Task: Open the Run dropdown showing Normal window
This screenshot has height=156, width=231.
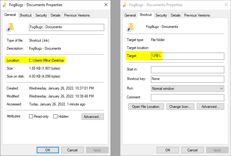Action: (188, 89)
